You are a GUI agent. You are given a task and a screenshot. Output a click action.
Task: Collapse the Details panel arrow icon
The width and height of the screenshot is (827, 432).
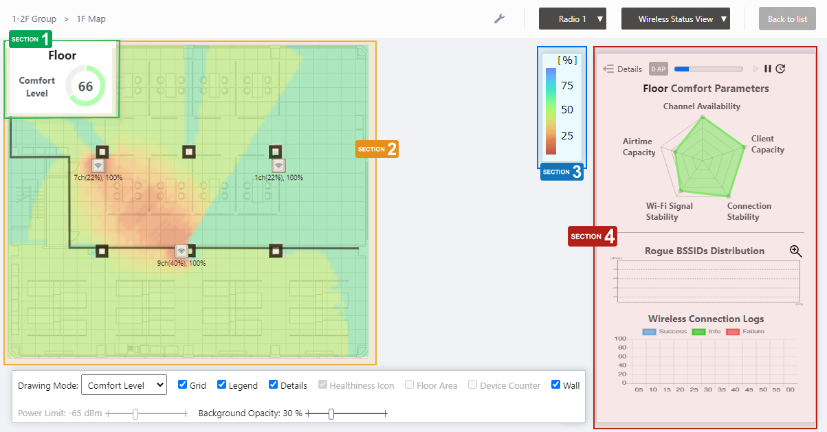point(608,69)
